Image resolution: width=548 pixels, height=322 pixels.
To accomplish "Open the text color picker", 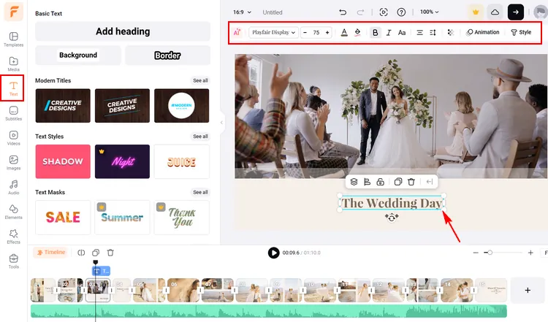I will coord(344,32).
